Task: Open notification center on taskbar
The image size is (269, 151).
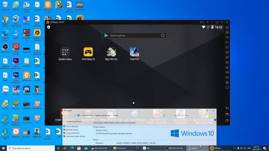Action: 265,148
